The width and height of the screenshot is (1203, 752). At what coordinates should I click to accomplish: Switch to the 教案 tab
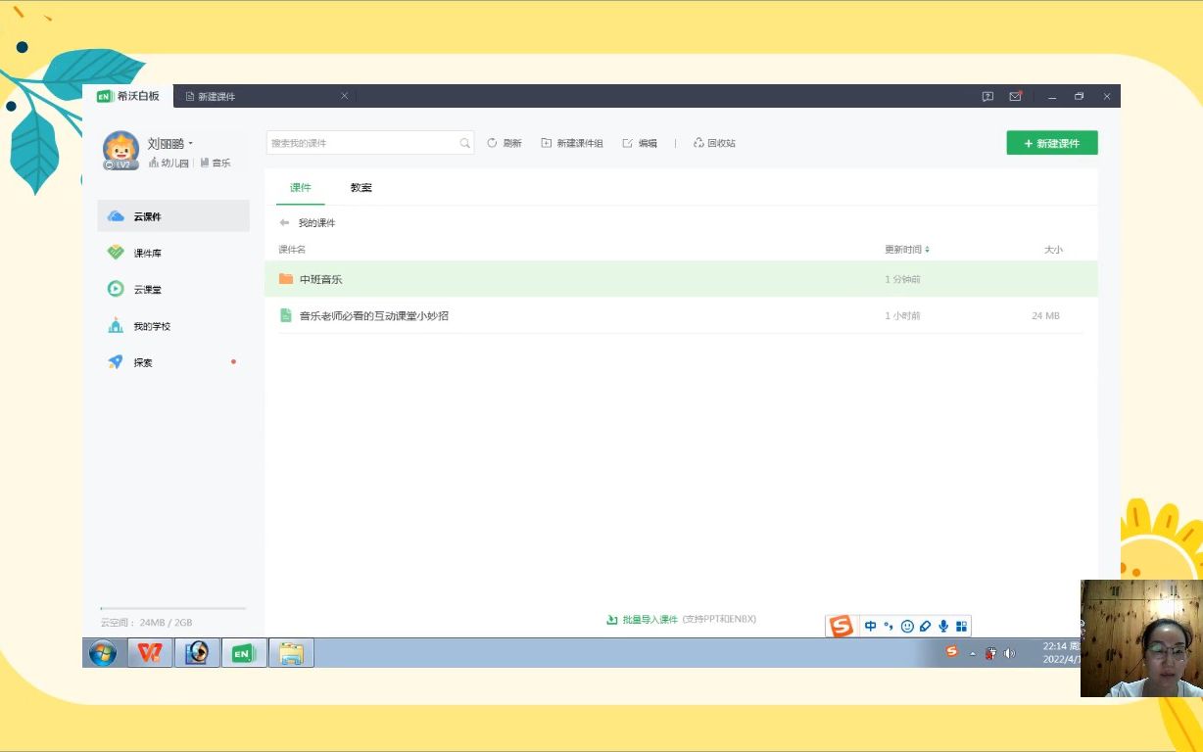pos(361,187)
